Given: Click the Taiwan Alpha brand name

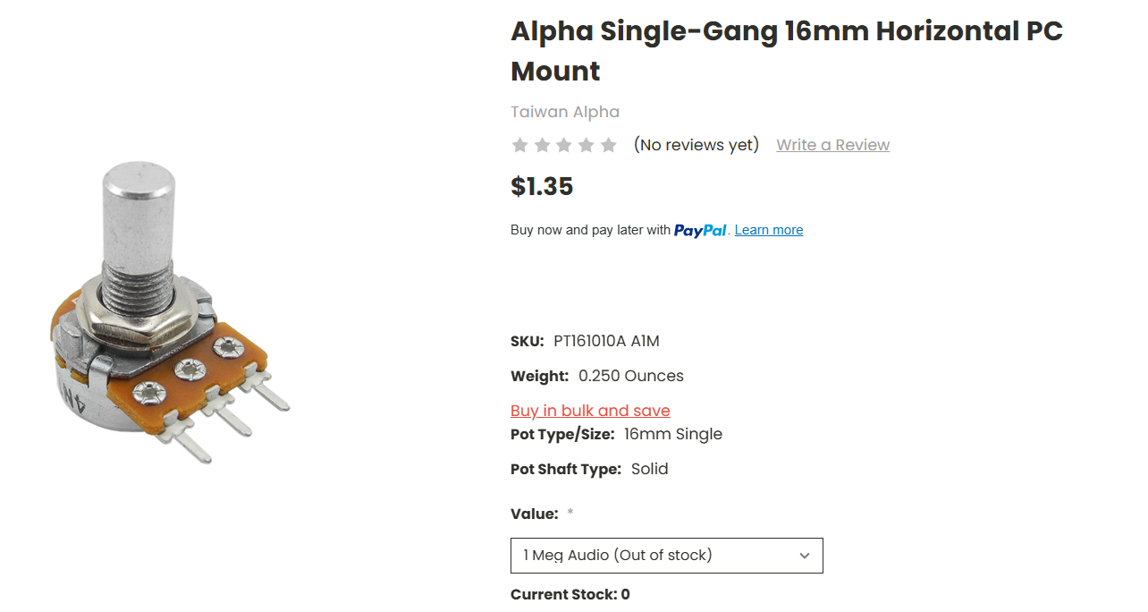Looking at the screenshot, I should (565, 112).
